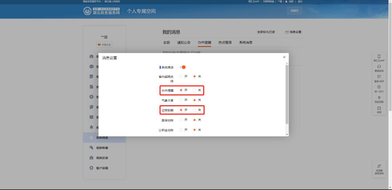This screenshot has height=190, width=392.
Task: Click the 回首页 button
Action: (x=295, y=11)
